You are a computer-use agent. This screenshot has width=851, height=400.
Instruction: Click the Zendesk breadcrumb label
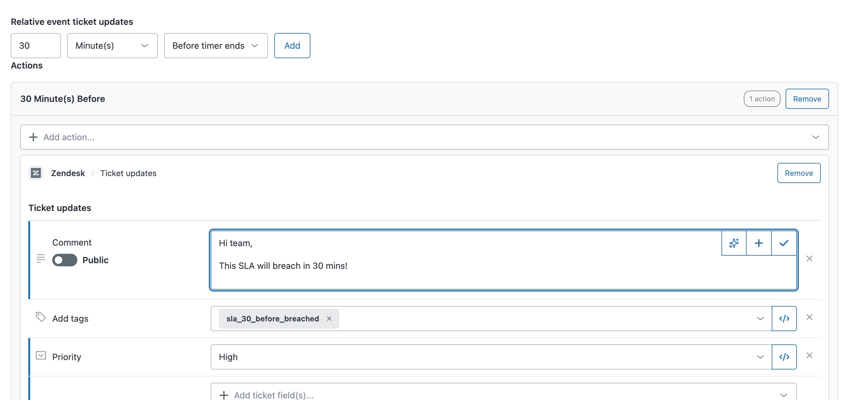coord(68,173)
